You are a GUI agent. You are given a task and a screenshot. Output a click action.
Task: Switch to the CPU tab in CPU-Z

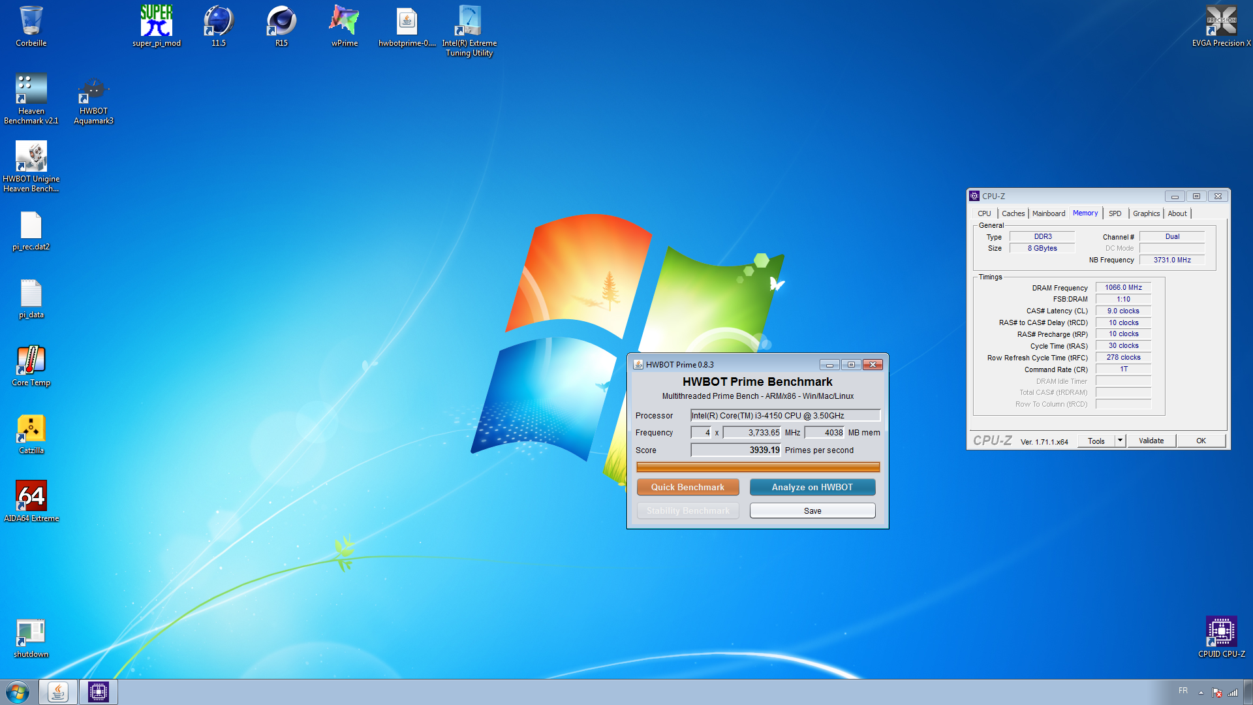984,213
